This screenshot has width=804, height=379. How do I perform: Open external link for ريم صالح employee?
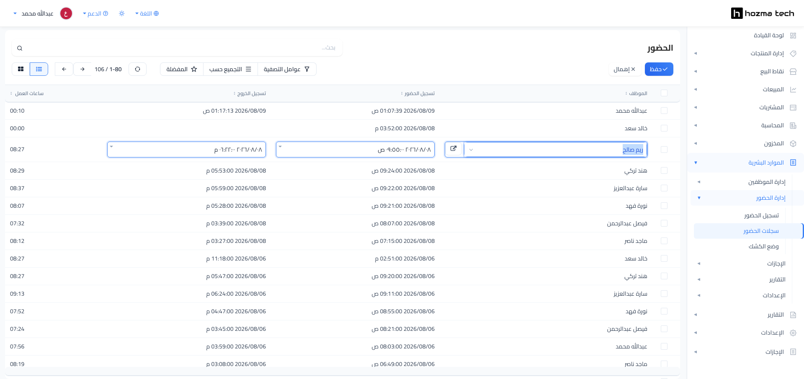coord(454,149)
